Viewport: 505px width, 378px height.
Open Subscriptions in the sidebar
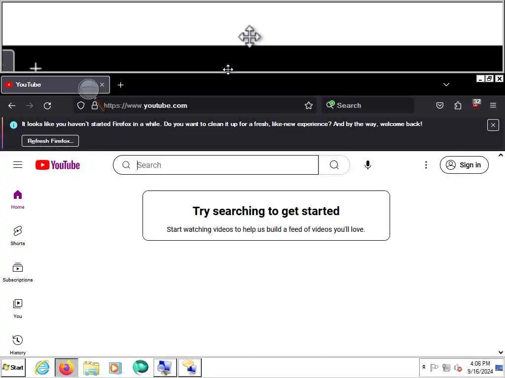click(18, 272)
